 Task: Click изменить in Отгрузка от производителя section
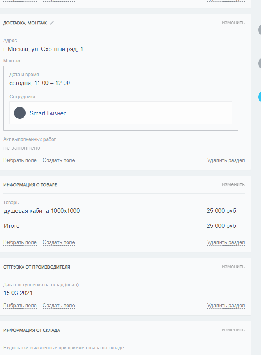click(233, 267)
